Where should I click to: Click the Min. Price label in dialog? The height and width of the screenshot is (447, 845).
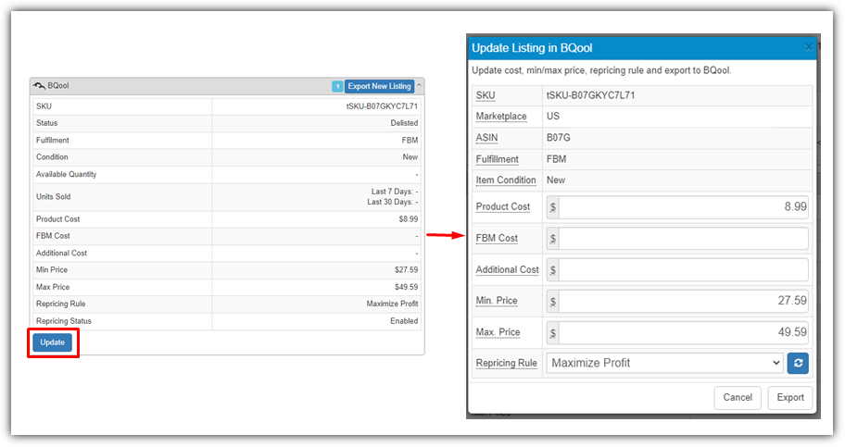point(497,301)
